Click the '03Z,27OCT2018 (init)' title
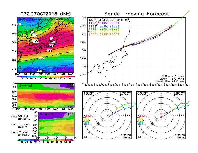 click(x=46, y=14)
